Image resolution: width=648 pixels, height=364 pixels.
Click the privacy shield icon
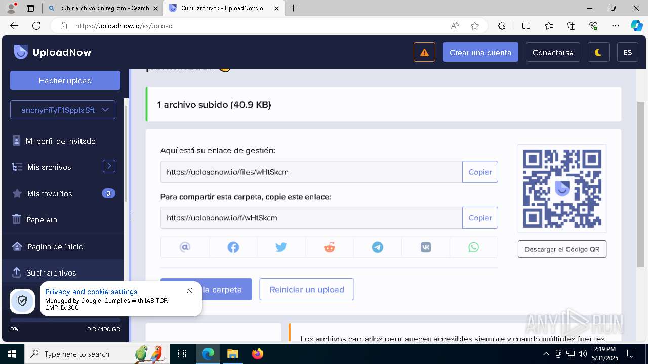coord(22,301)
